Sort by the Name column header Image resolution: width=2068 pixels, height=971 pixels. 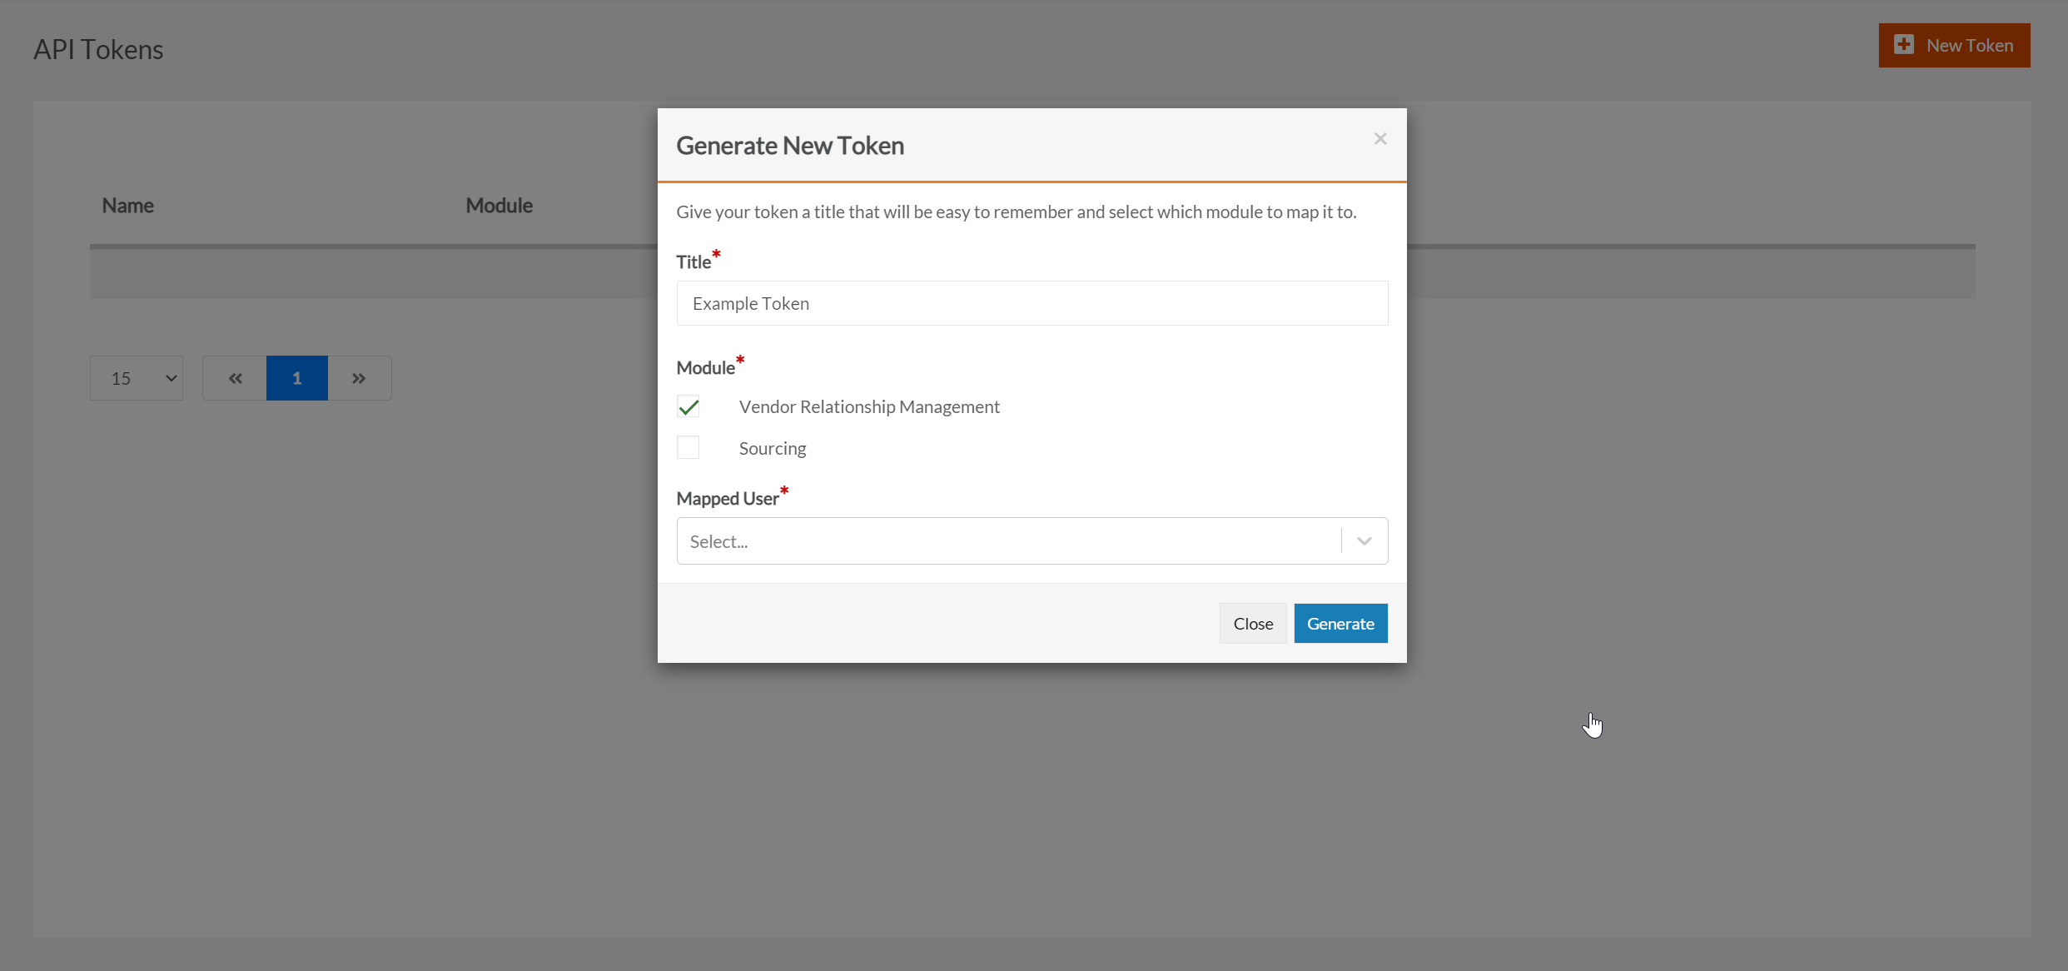[127, 206]
